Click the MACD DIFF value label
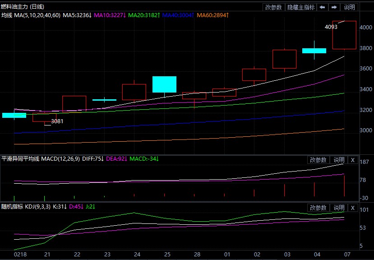Viewport: 374px width, 260px height. pyautogui.click(x=93, y=159)
